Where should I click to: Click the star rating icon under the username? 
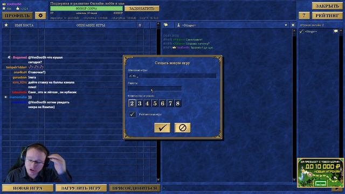[x=4, y=9]
